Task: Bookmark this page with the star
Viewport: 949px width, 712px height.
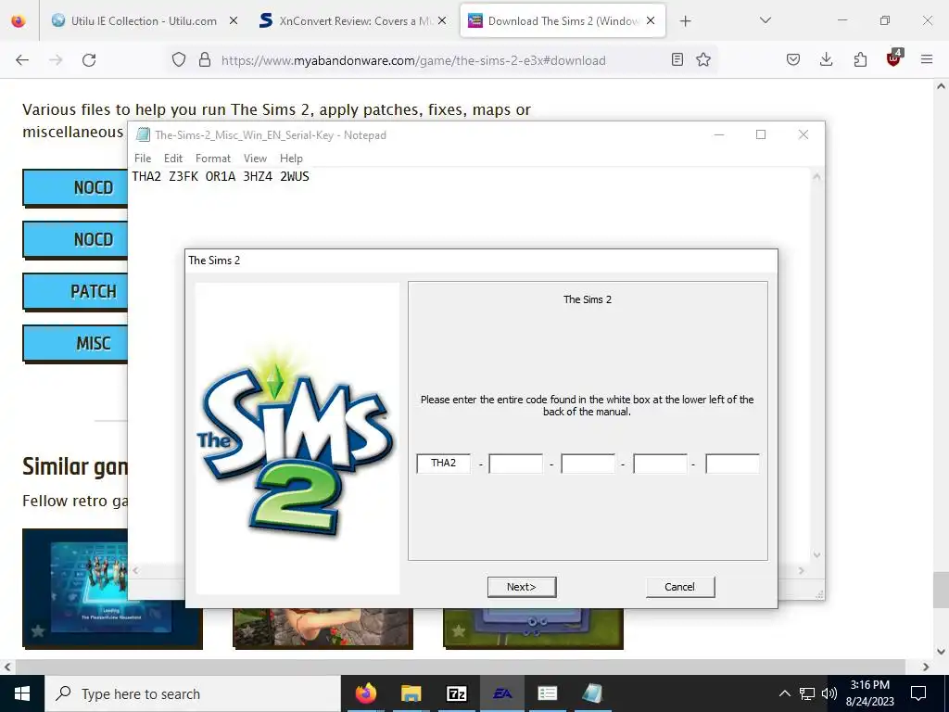Action: tap(702, 59)
